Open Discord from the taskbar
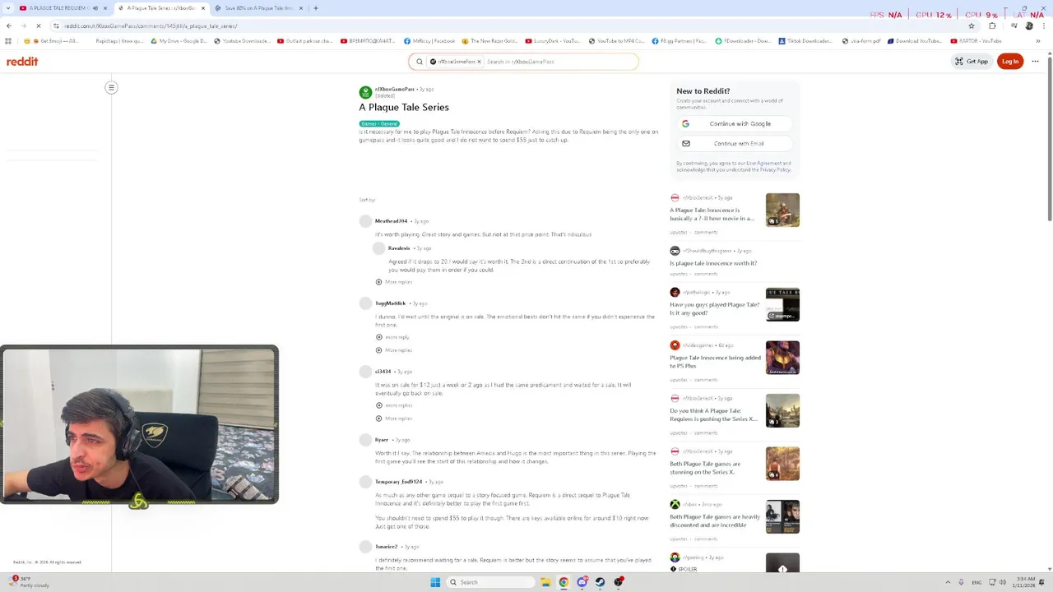 pos(582,582)
